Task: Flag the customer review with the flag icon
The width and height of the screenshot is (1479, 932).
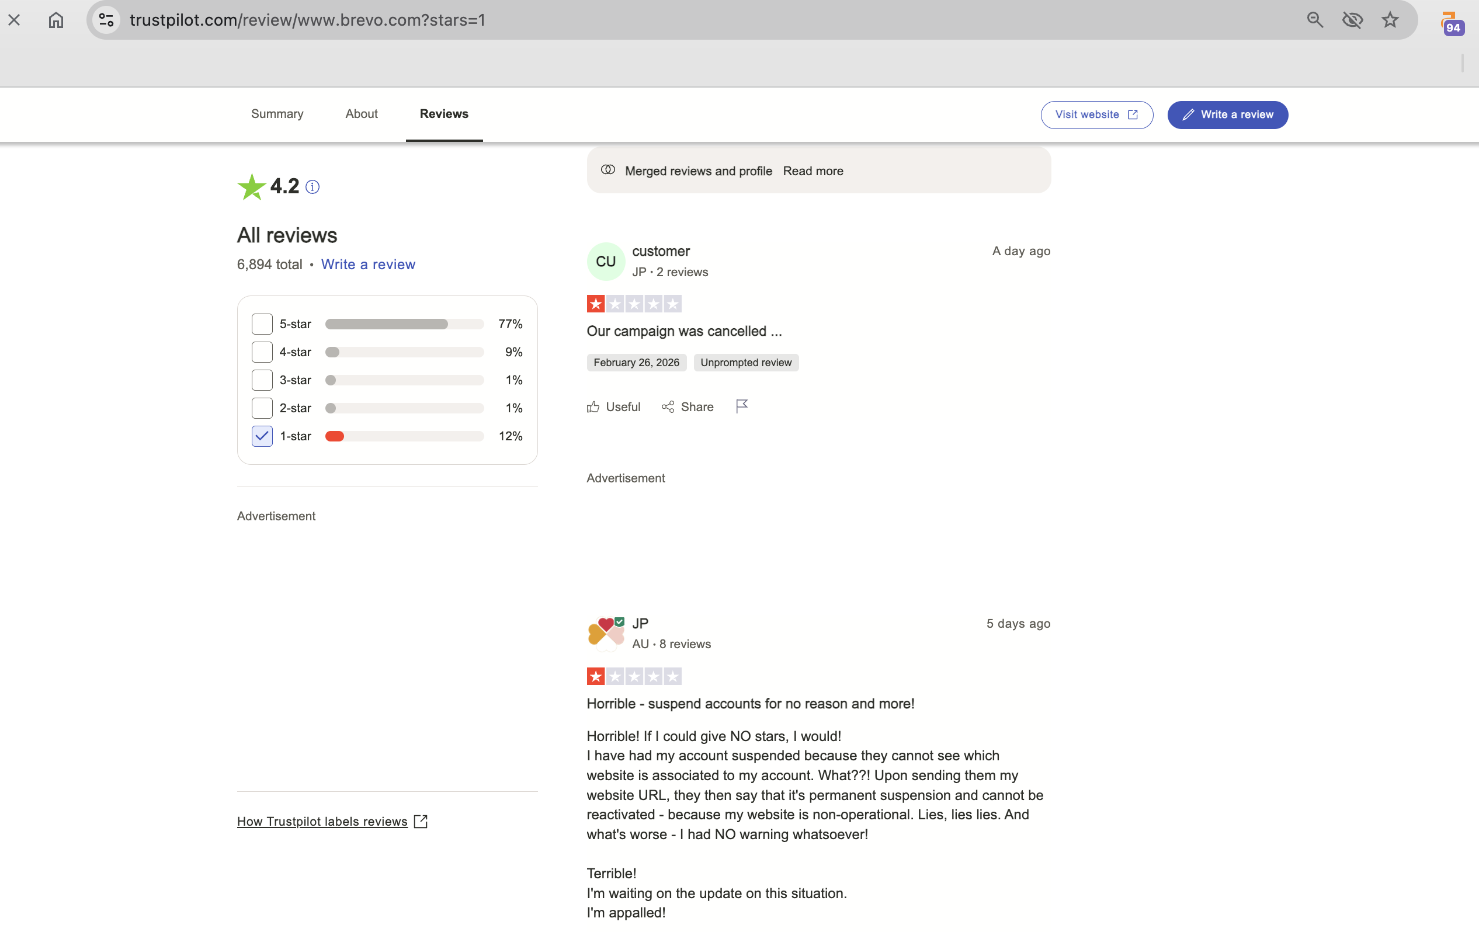Action: coord(742,406)
